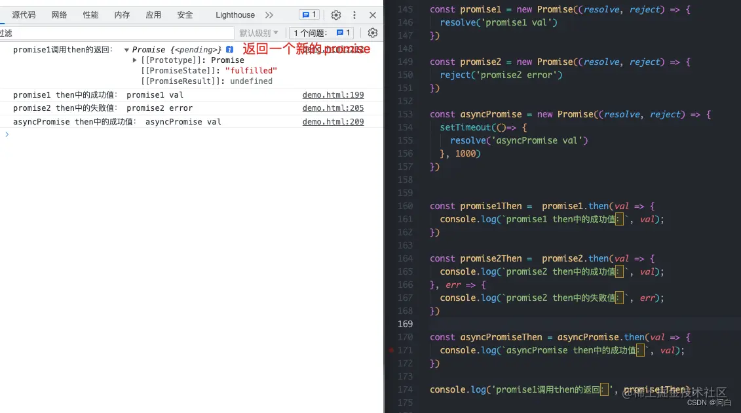Image resolution: width=741 pixels, height=413 pixels.
Task: Click 'const promise2Then' on line 164
Action: 476,259
